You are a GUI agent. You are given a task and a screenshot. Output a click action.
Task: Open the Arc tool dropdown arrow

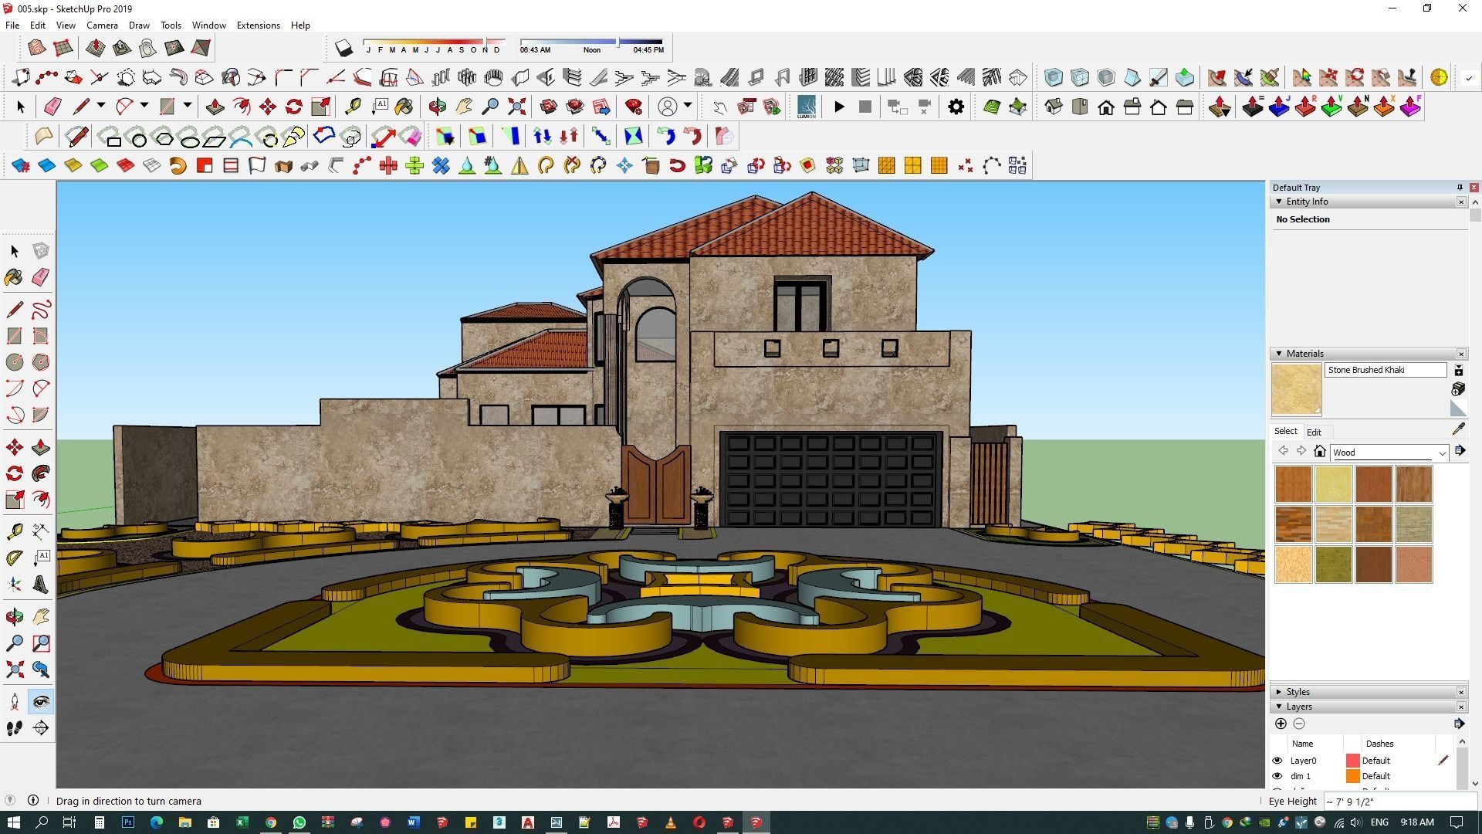pyautogui.click(x=144, y=105)
